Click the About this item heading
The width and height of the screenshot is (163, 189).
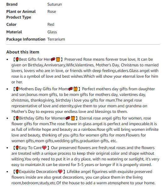(x=23, y=52)
